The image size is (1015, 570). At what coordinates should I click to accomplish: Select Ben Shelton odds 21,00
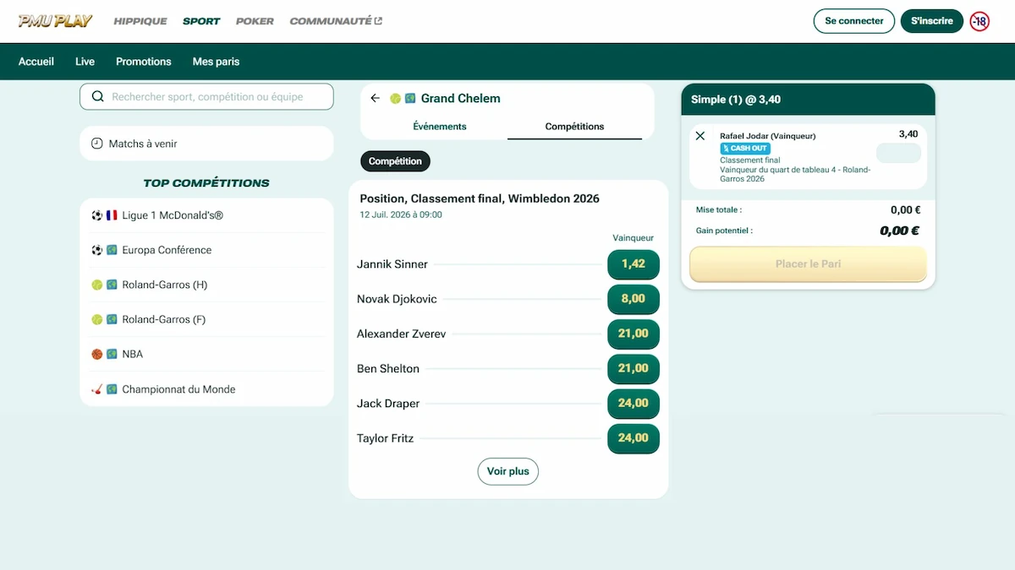coord(634,368)
